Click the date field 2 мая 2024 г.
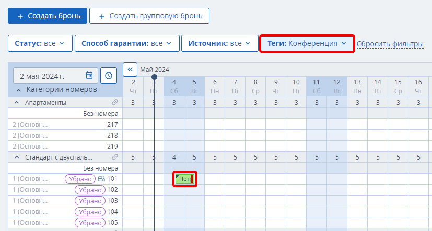Screen dimensions: 432x231 (56, 76)
